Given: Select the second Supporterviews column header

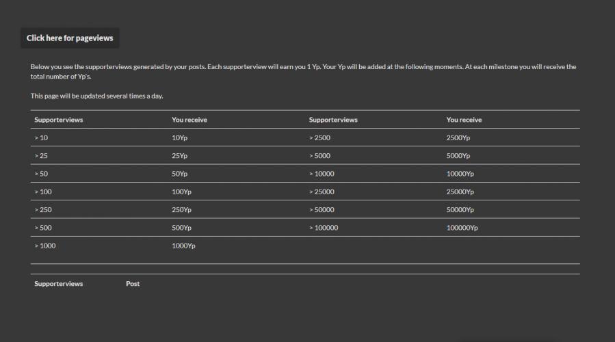Looking at the screenshot, I should coord(333,120).
